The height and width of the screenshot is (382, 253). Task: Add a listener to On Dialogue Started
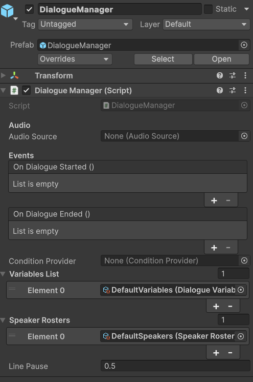click(214, 200)
